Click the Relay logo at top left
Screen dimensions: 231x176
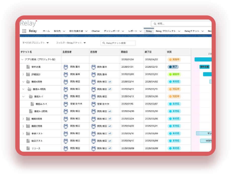tap(28, 24)
